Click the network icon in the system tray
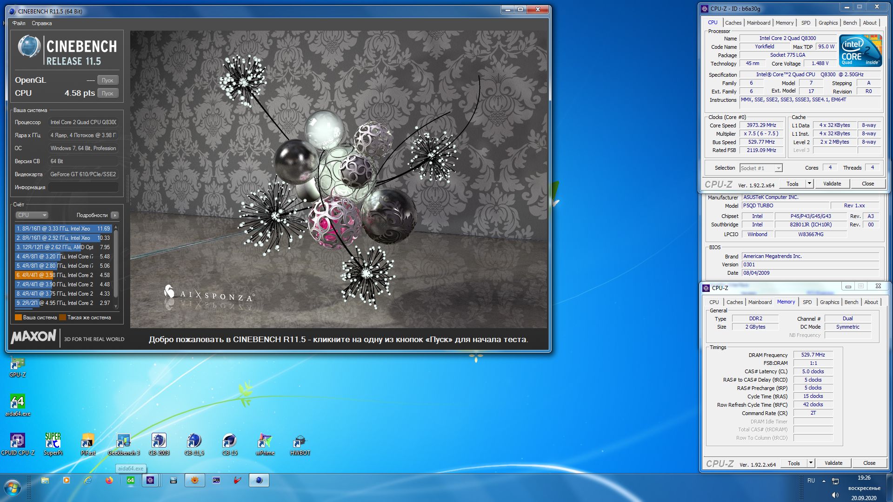 (x=835, y=481)
